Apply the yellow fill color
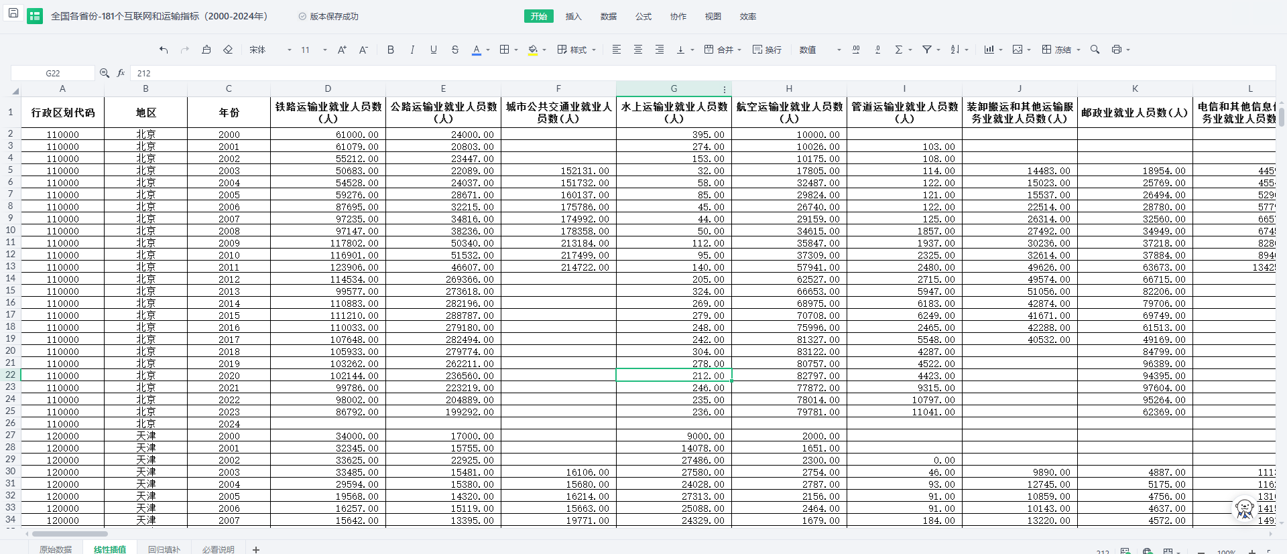The width and height of the screenshot is (1287, 554). 533,50
